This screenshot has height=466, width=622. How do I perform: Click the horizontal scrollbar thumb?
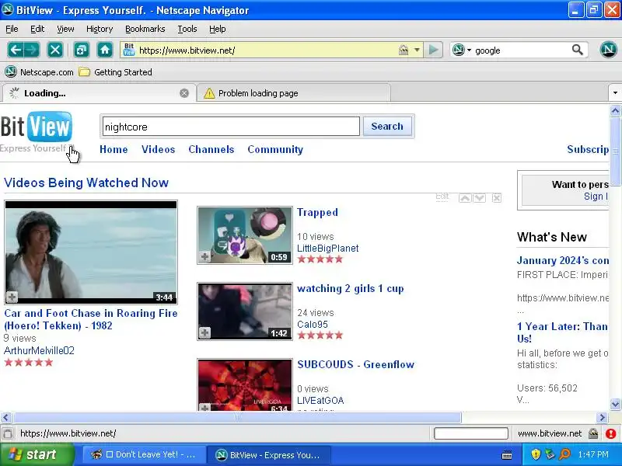click(237, 417)
